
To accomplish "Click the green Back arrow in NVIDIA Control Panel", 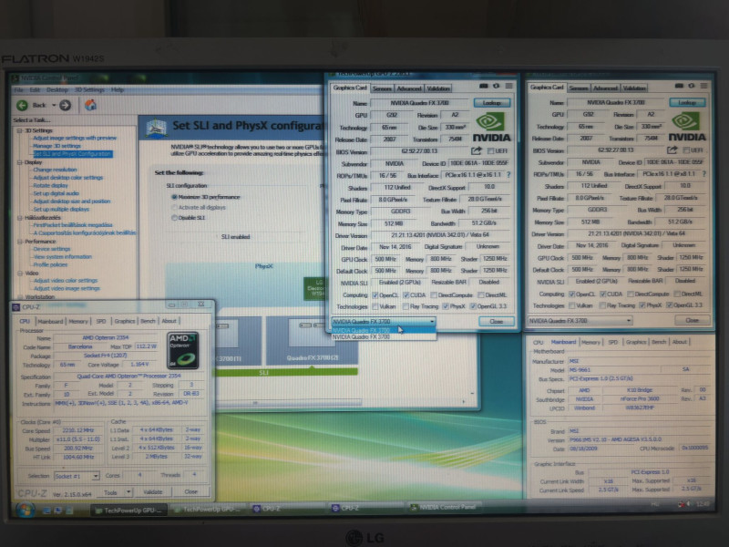I will coord(22,106).
